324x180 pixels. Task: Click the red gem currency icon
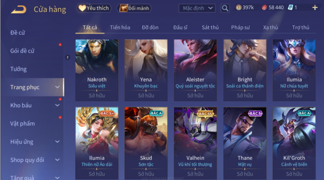coord(264,8)
